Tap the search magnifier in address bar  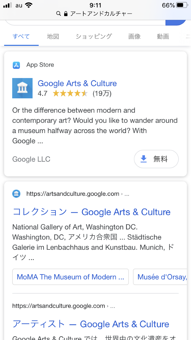tap(58, 13)
